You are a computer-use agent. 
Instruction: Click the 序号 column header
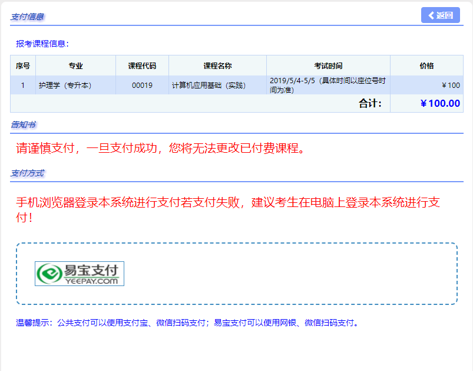[23, 66]
